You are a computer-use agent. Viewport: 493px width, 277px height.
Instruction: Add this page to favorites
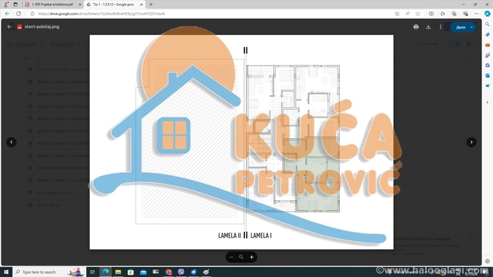click(x=418, y=14)
